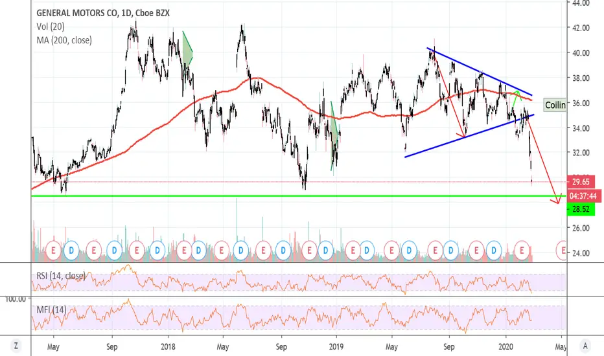Click the 100.00 MFI scale value
The height and width of the screenshot is (356, 604).
[x=16, y=299]
